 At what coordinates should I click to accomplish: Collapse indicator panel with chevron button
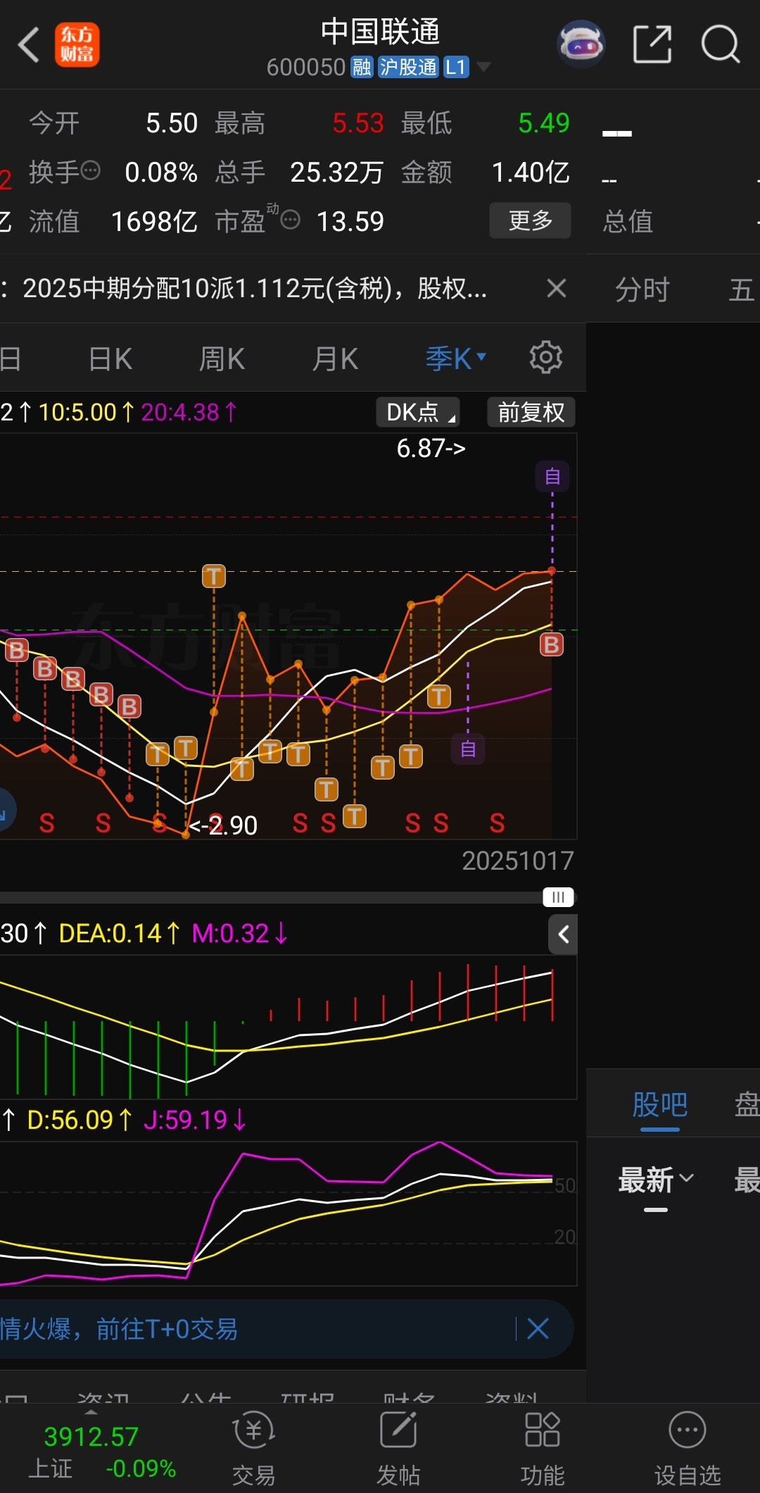click(563, 935)
